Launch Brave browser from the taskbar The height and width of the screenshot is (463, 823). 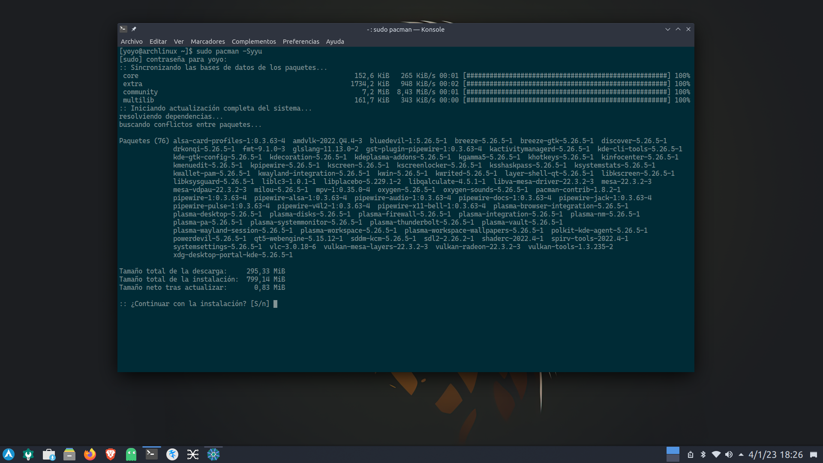pos(111,454)
